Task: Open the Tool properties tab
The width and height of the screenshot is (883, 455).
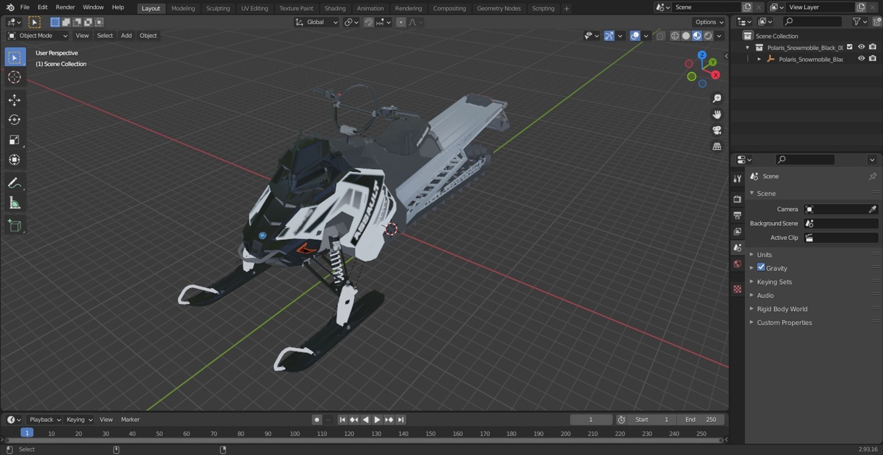Action: coord(738,179)
